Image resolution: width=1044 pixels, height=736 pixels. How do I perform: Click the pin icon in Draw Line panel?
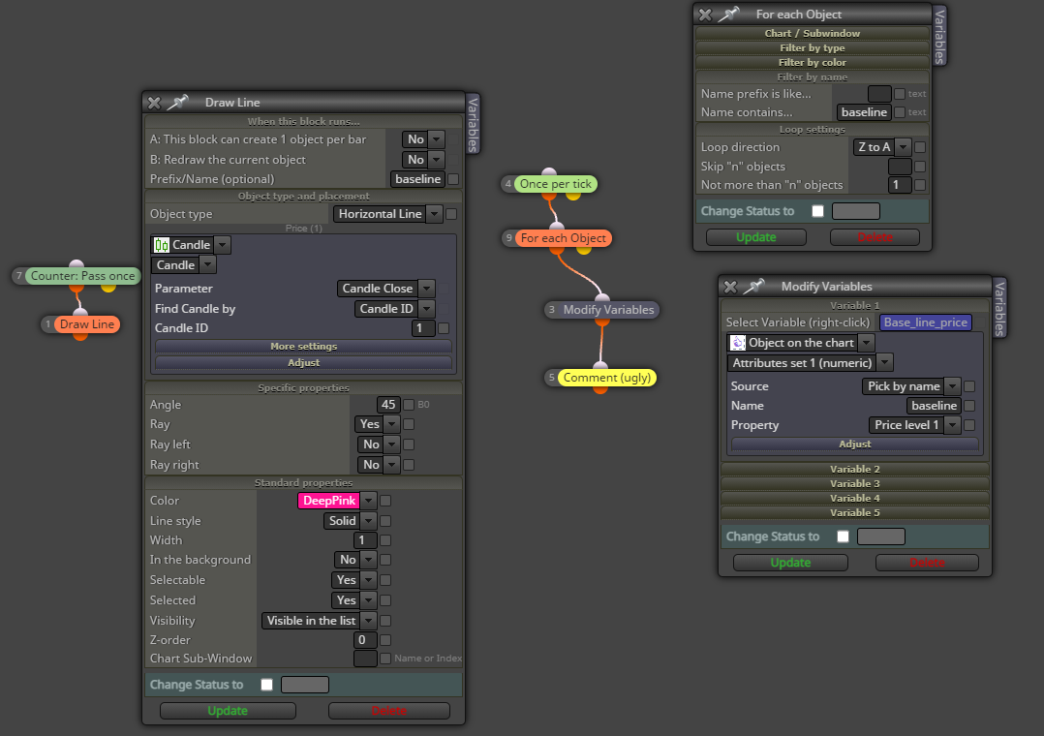pos(177,102)
